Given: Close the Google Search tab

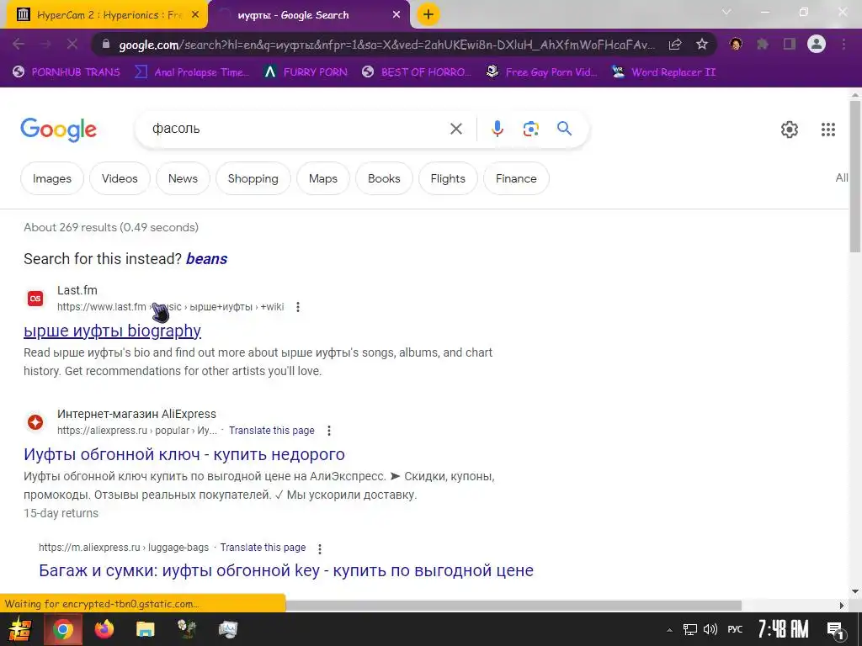Looking at the screenshot, I should (x=396, y=15).
